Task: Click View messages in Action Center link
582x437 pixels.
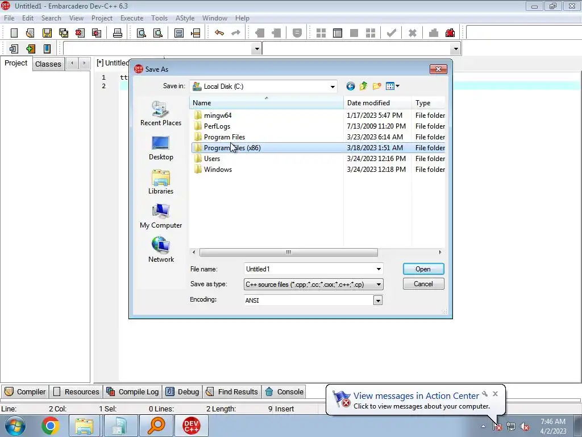Action: click(x=415, y=396)
